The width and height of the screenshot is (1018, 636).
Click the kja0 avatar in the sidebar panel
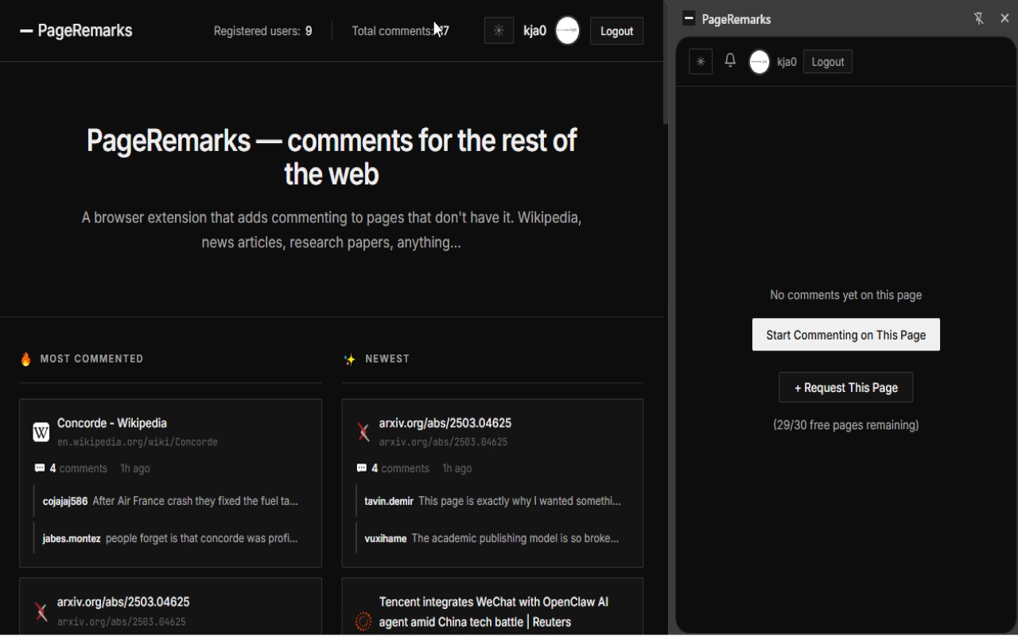[x=760, y=62]
